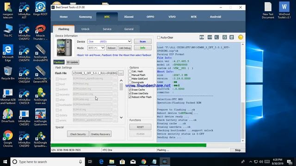Open the InfinityBox CM2MT2 shortcut
Viewport: 296px width, 166px height.
[24, 32]
